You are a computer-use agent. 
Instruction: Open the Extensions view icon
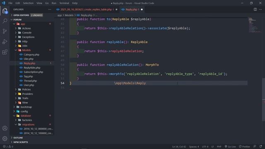[x=5, y=52]
